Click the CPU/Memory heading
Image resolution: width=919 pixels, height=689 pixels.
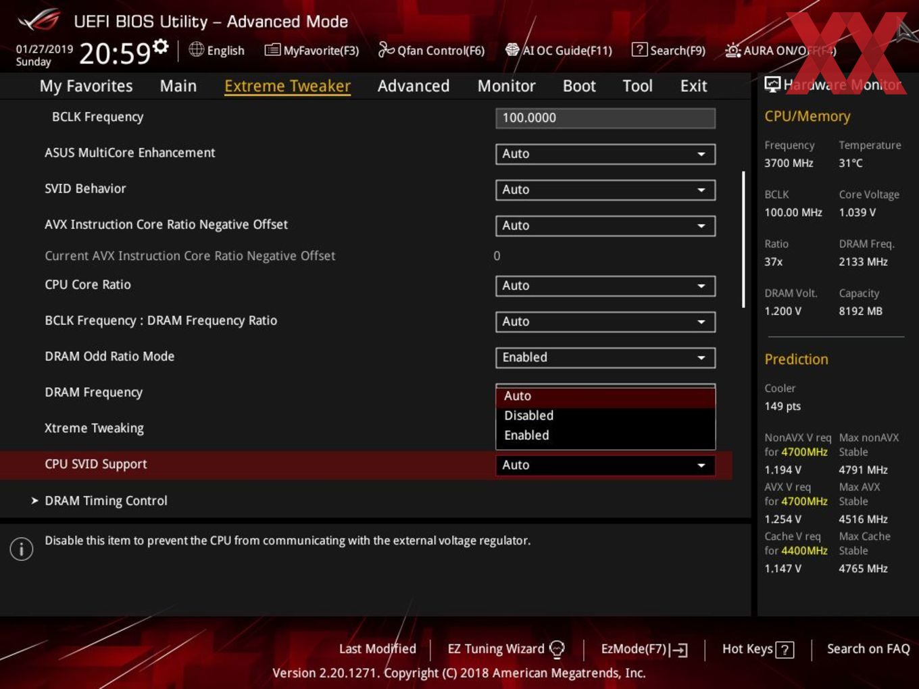807,116
